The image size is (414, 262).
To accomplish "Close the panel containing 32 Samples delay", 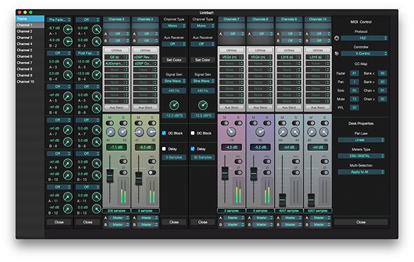I will pos(202,222).
